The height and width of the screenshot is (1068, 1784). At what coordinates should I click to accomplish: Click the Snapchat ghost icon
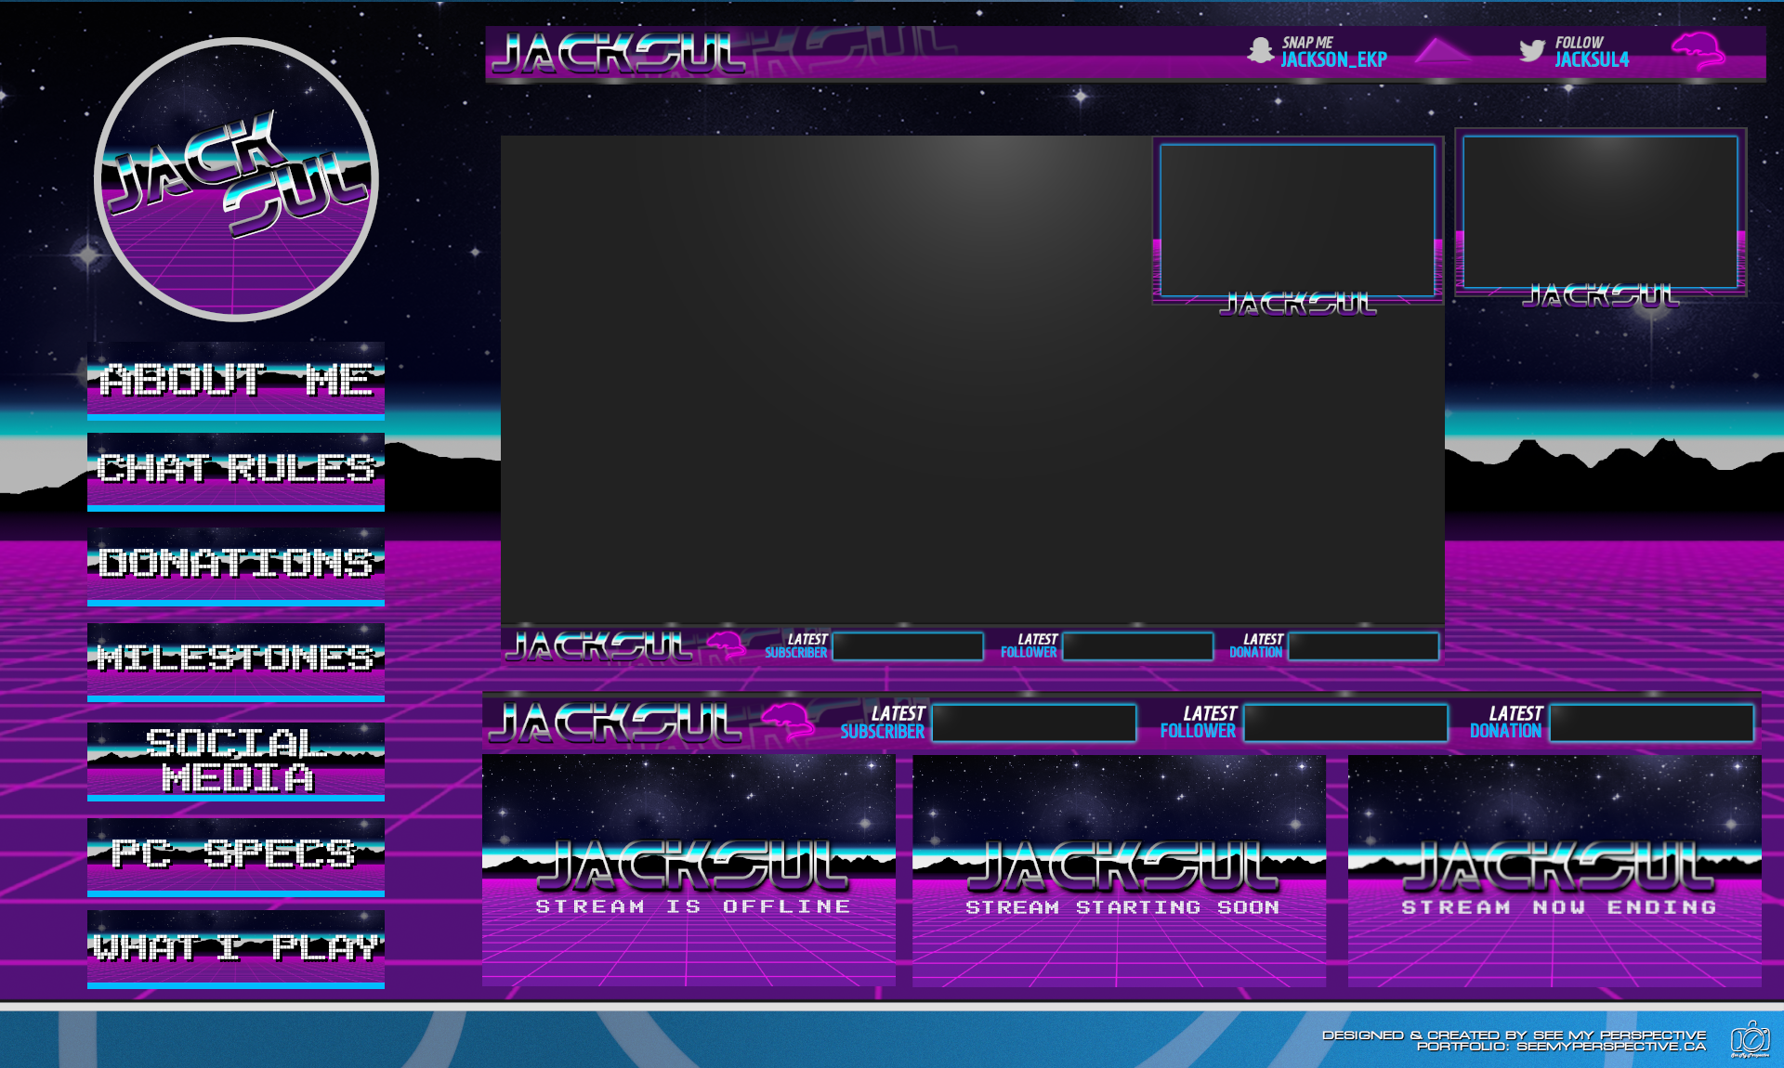1260,50
